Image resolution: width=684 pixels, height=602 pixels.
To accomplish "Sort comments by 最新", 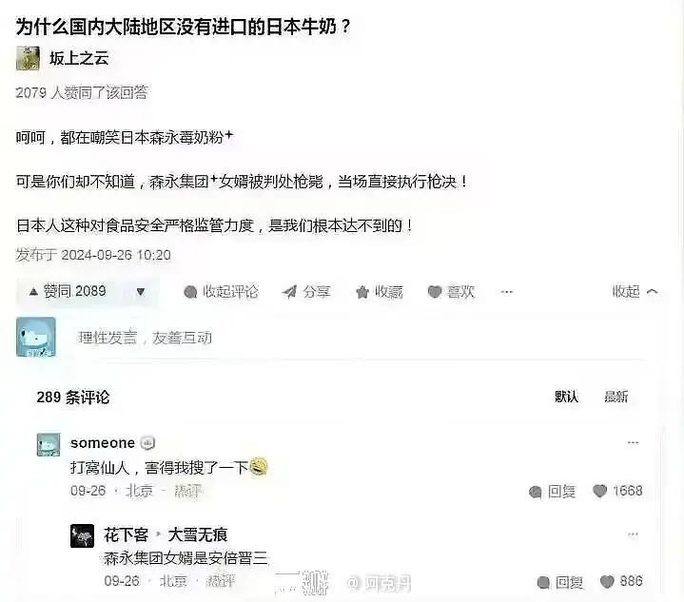I will coord(616,397).
